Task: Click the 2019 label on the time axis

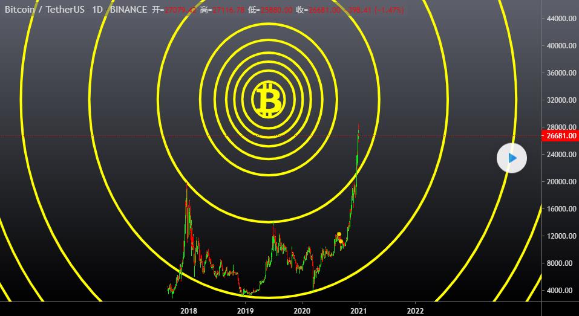Action: [x=245, y=311]
